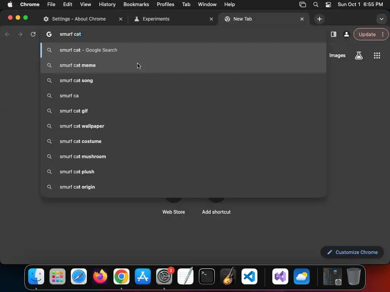Select suggestion 'smurf cat gif'
The width and height of the screenshot is (390, 292).
point(183,111)
